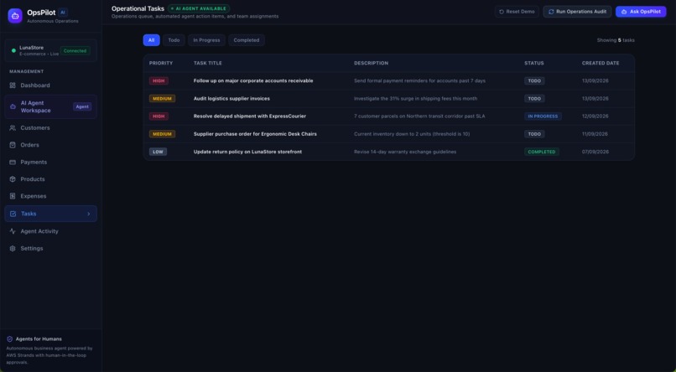Click the Reset Demo button
This screenshot has height=372, width=676.
point(517,12)
